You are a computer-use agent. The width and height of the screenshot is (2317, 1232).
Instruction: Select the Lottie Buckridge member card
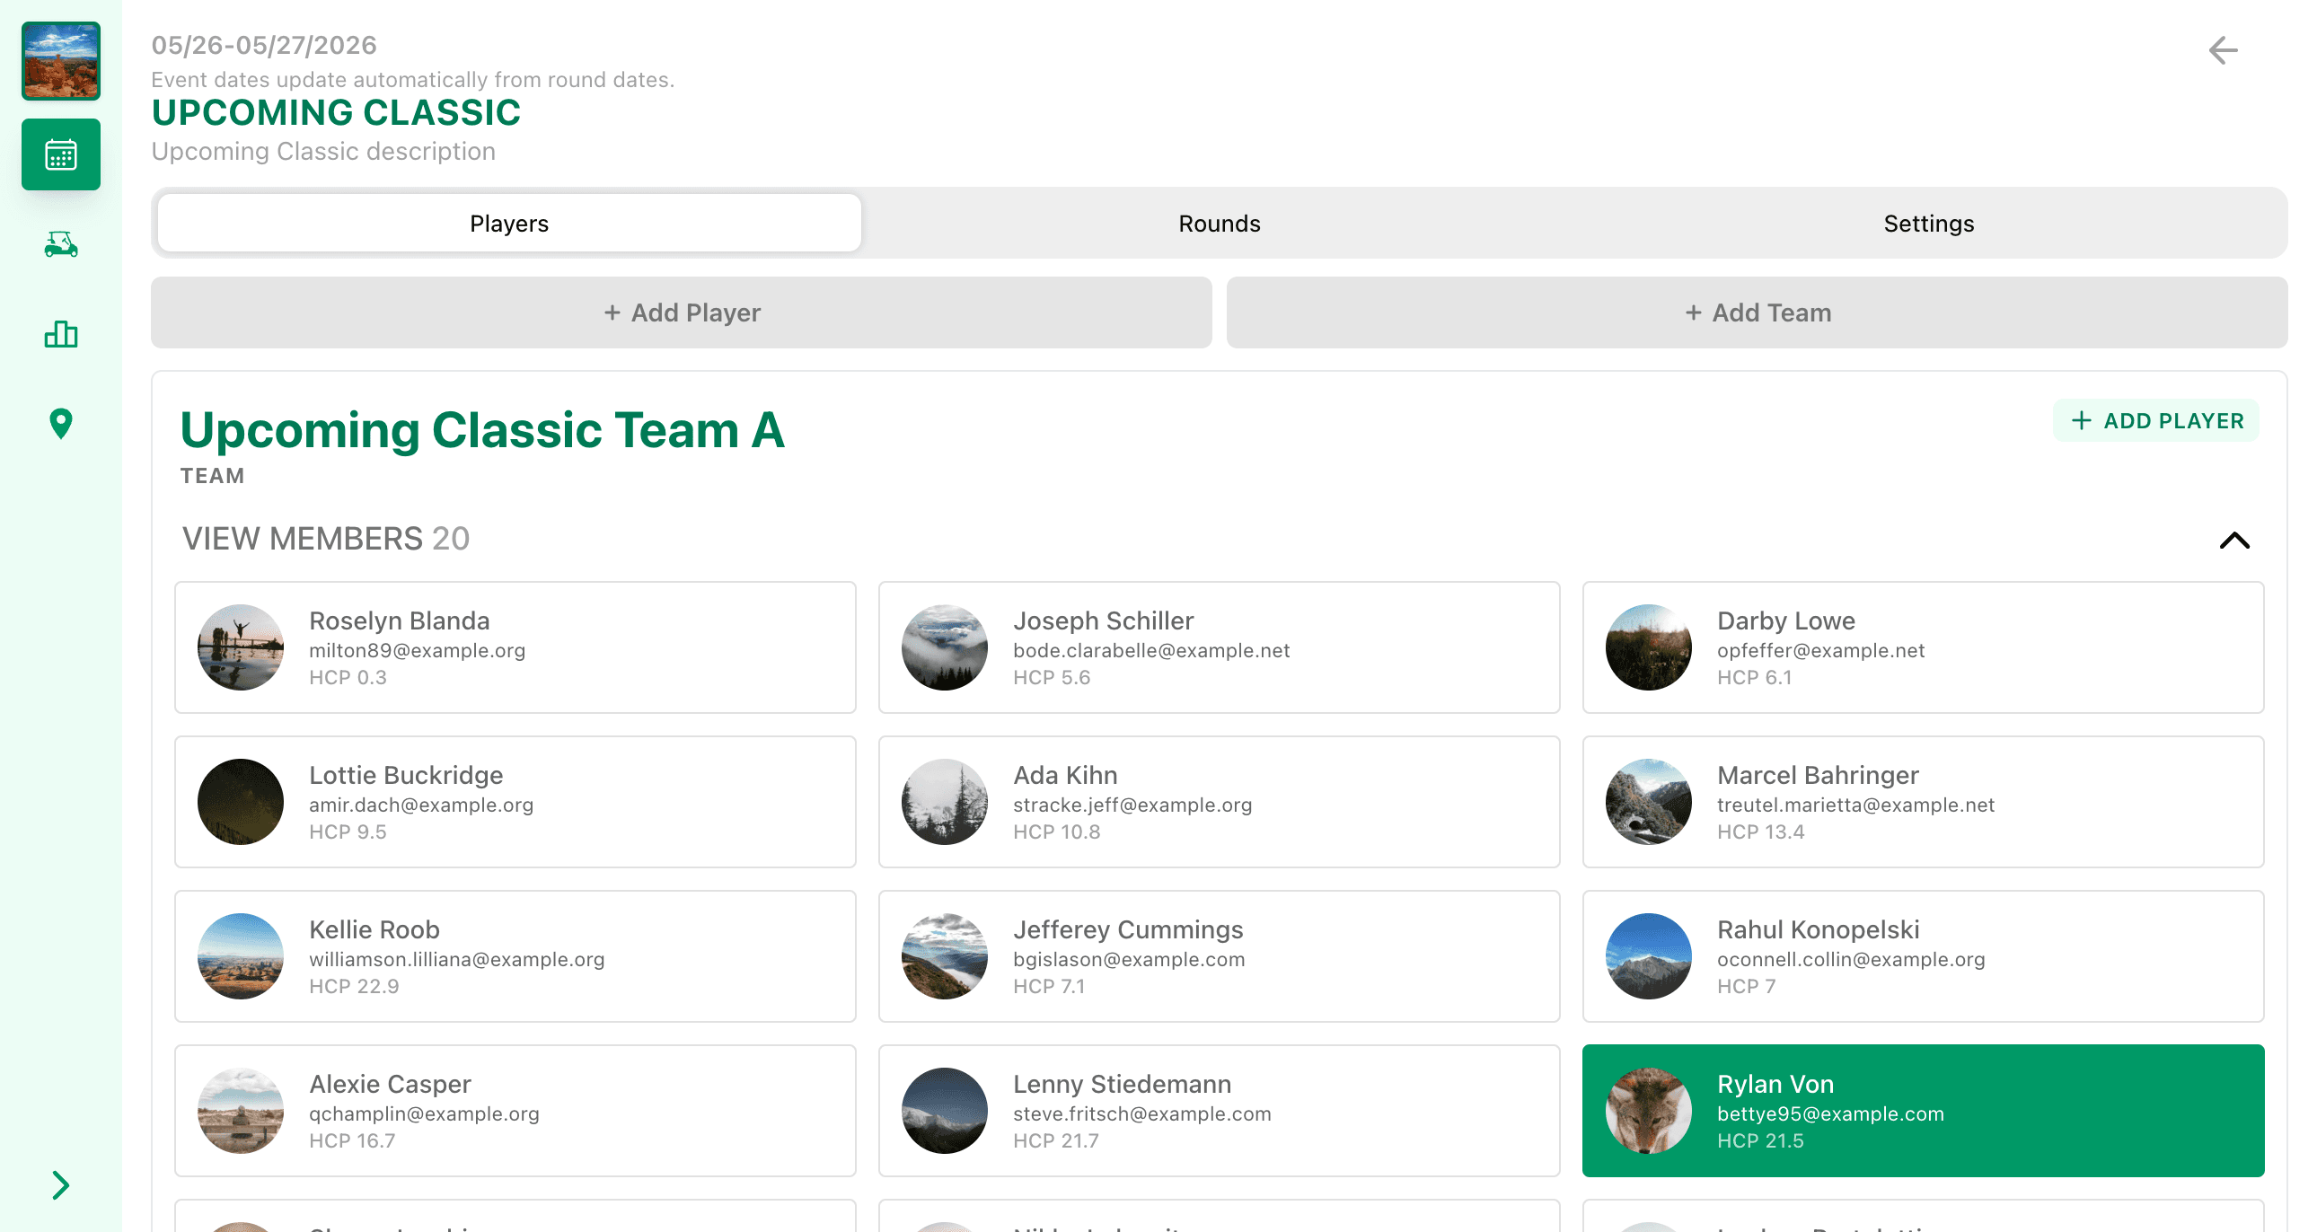tap(515, 802)
